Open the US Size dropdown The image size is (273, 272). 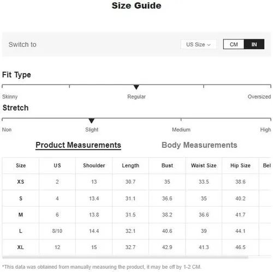(x=199, y=44)
